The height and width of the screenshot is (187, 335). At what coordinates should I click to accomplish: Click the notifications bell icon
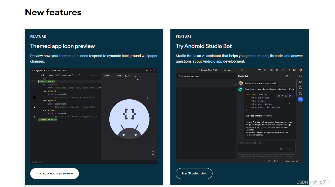(300, 76)
